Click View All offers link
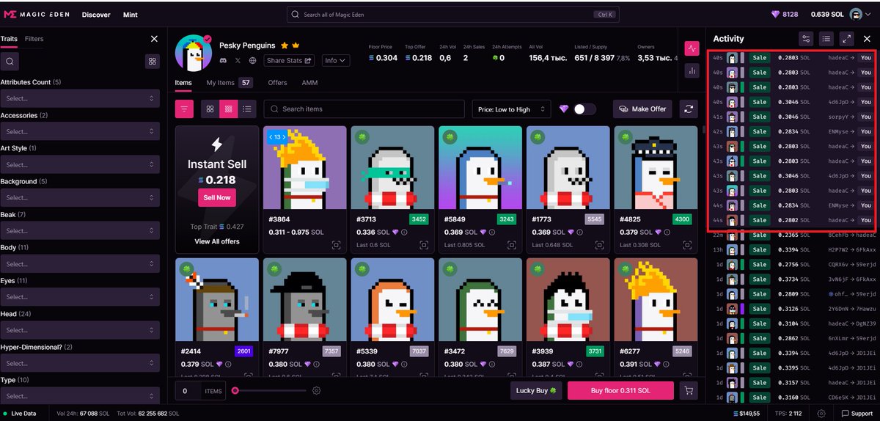The image size is (880, 421). coord(216,241)
